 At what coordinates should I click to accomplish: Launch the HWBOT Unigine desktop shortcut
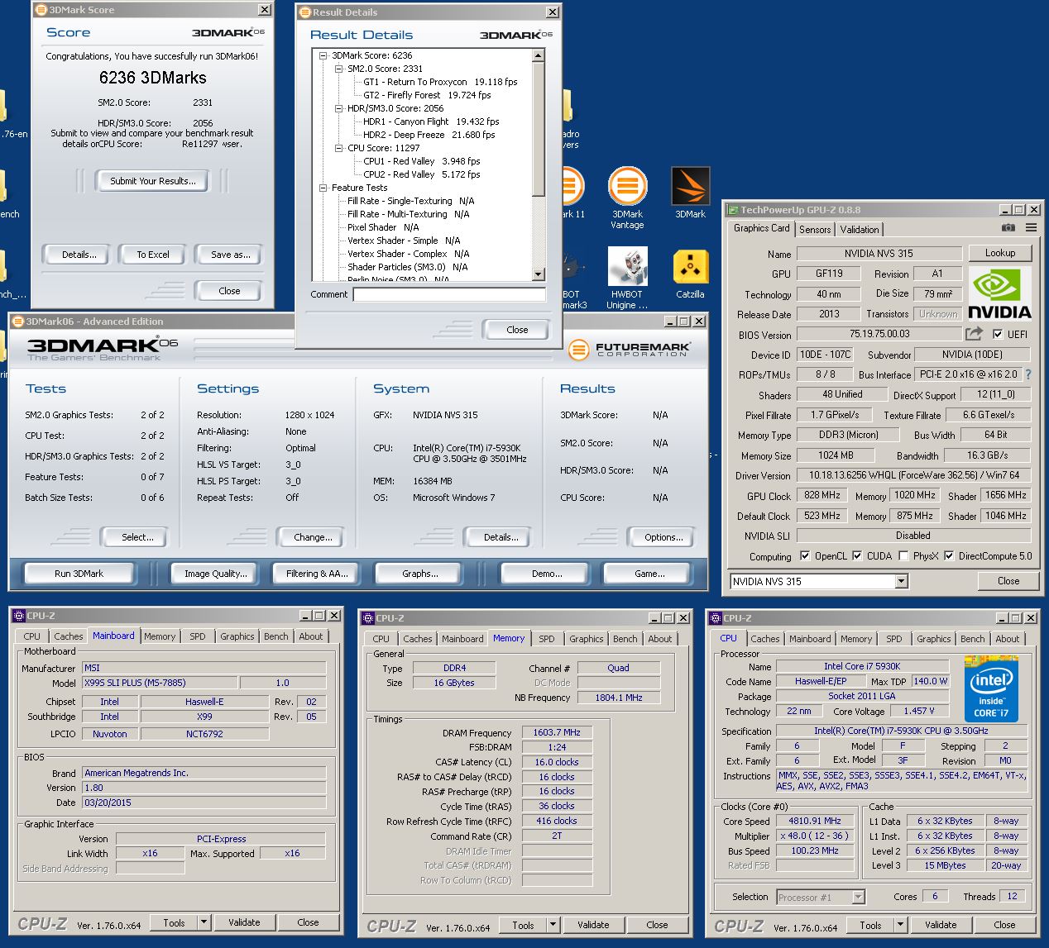(627, 278)
